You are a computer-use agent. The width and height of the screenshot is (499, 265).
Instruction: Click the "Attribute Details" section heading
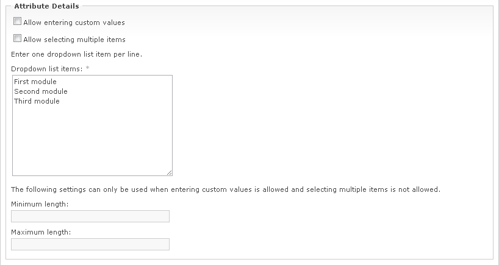click(x=46, y=5)
